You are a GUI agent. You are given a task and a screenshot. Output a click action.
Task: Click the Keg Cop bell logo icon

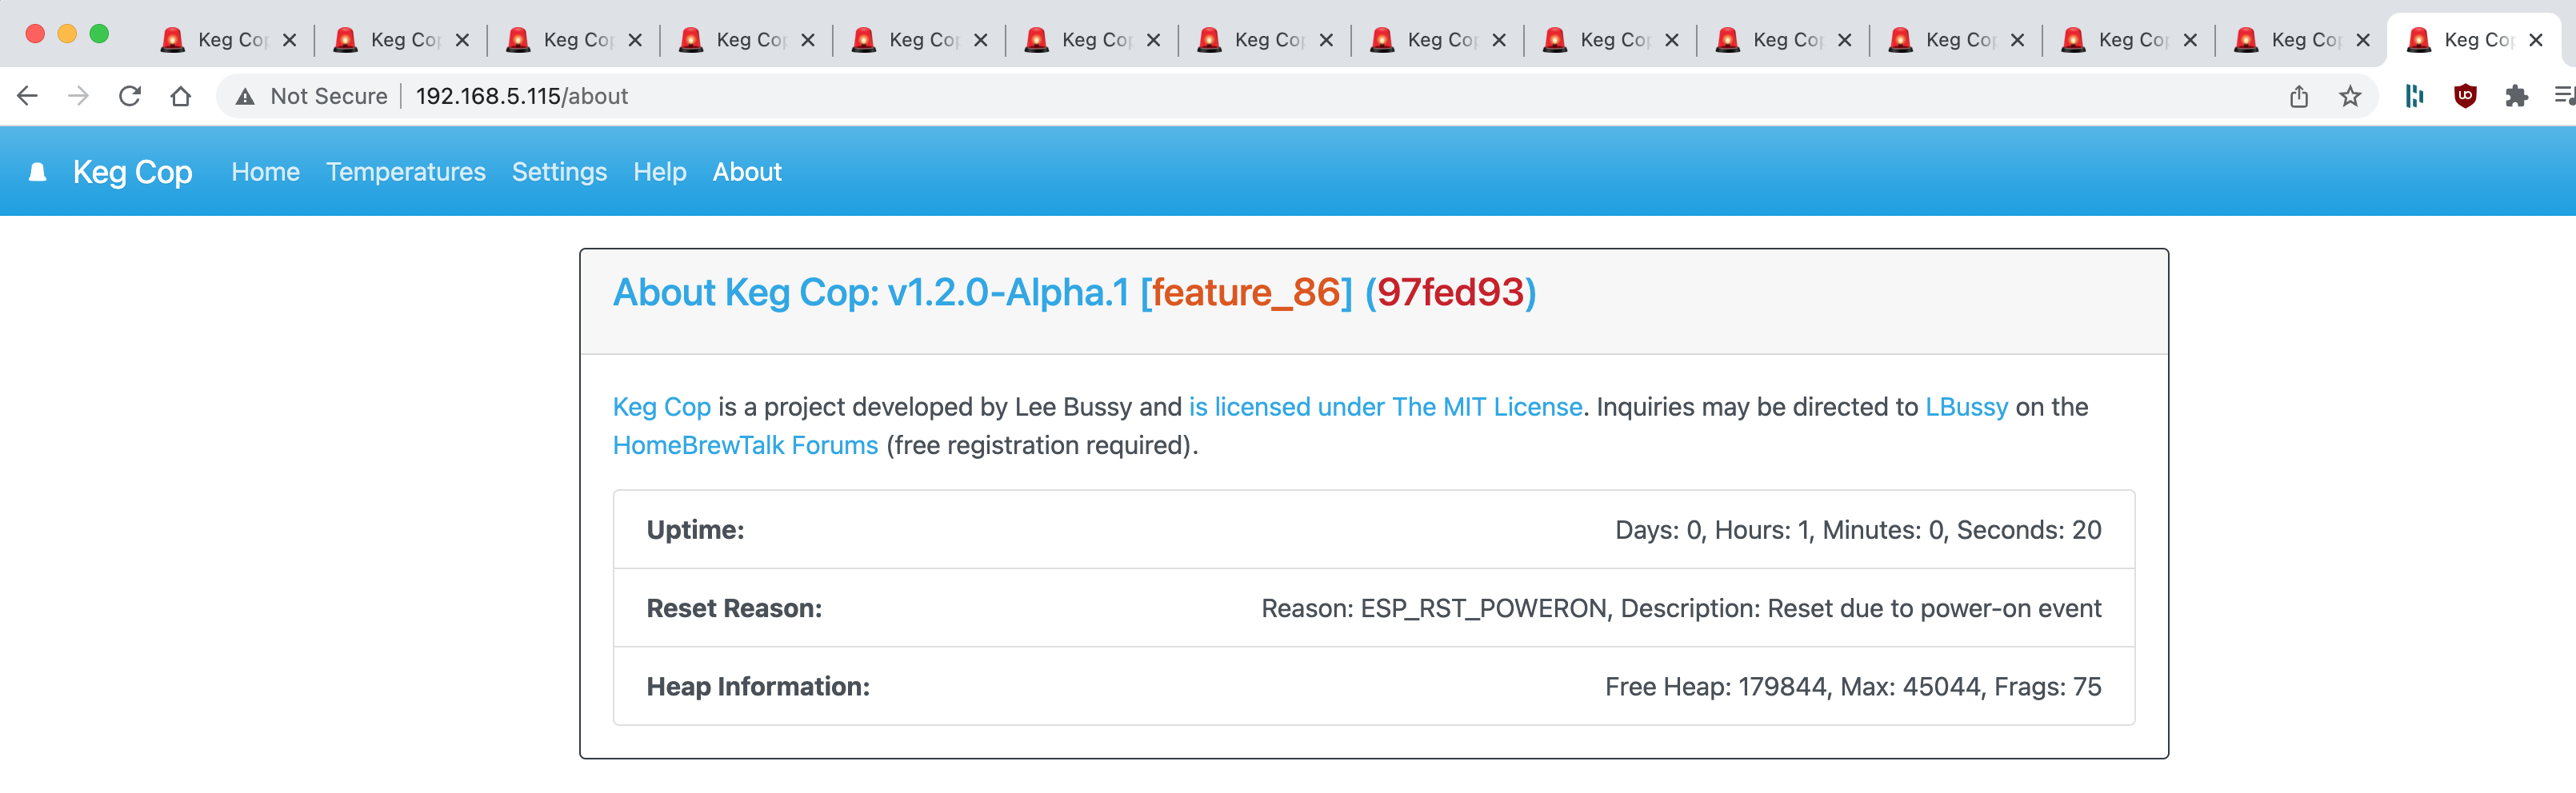[38, 172]
